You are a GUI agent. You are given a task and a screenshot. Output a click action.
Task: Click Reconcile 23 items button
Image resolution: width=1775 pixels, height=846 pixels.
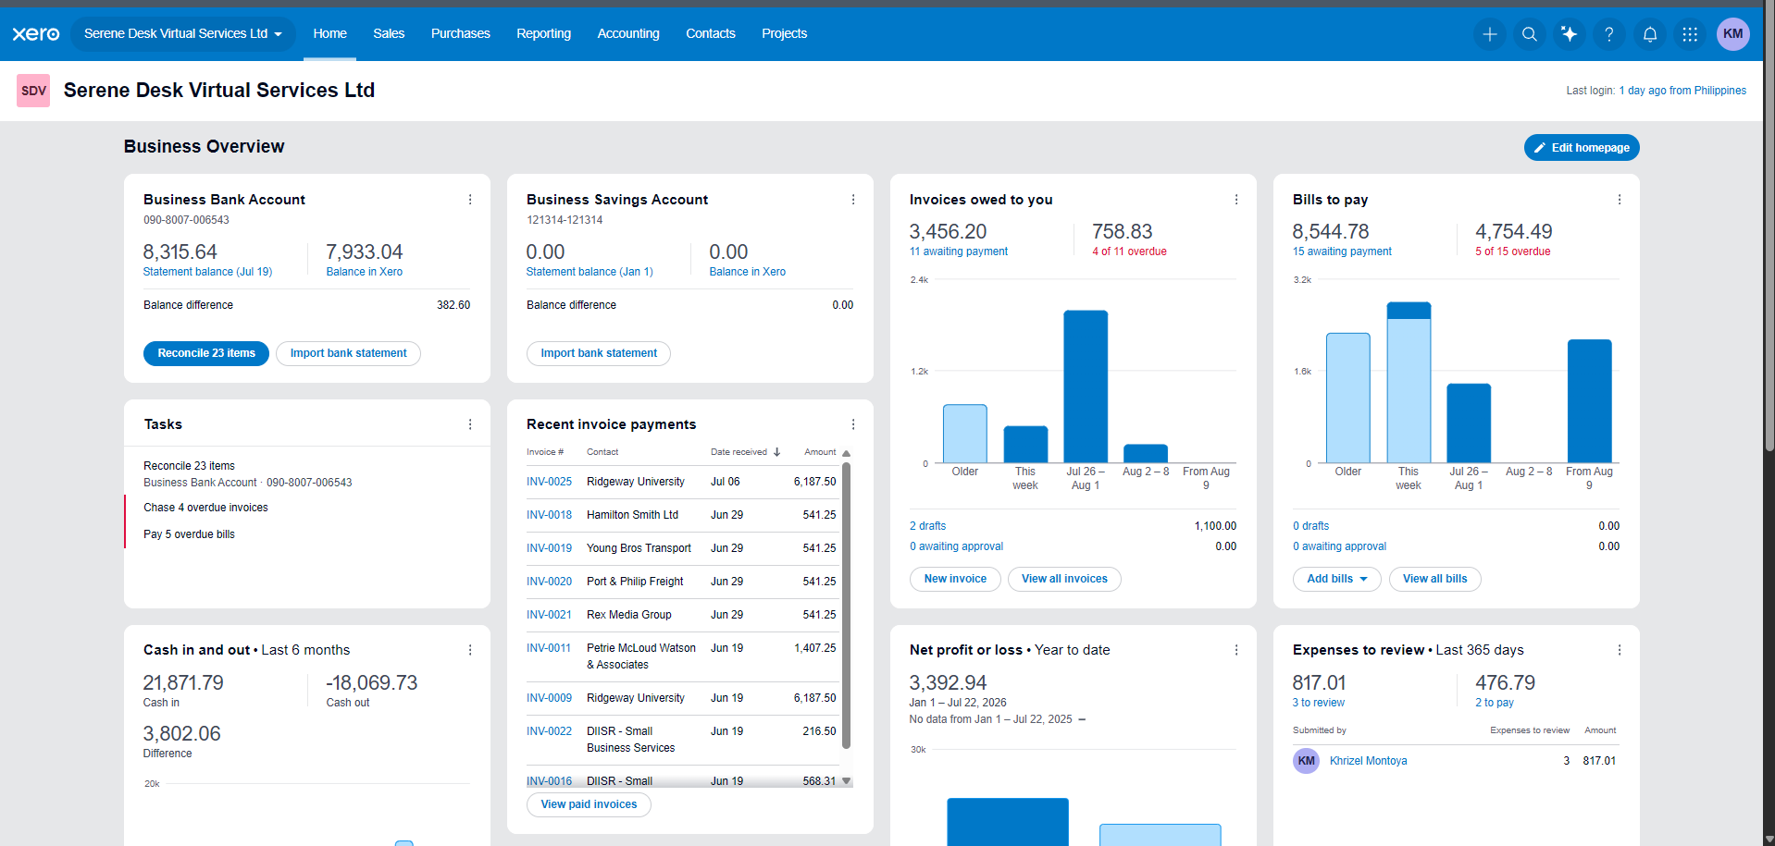(206, 353)
